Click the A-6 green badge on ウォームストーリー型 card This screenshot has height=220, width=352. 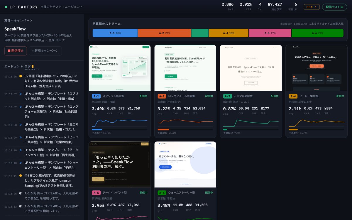(162, 193)
